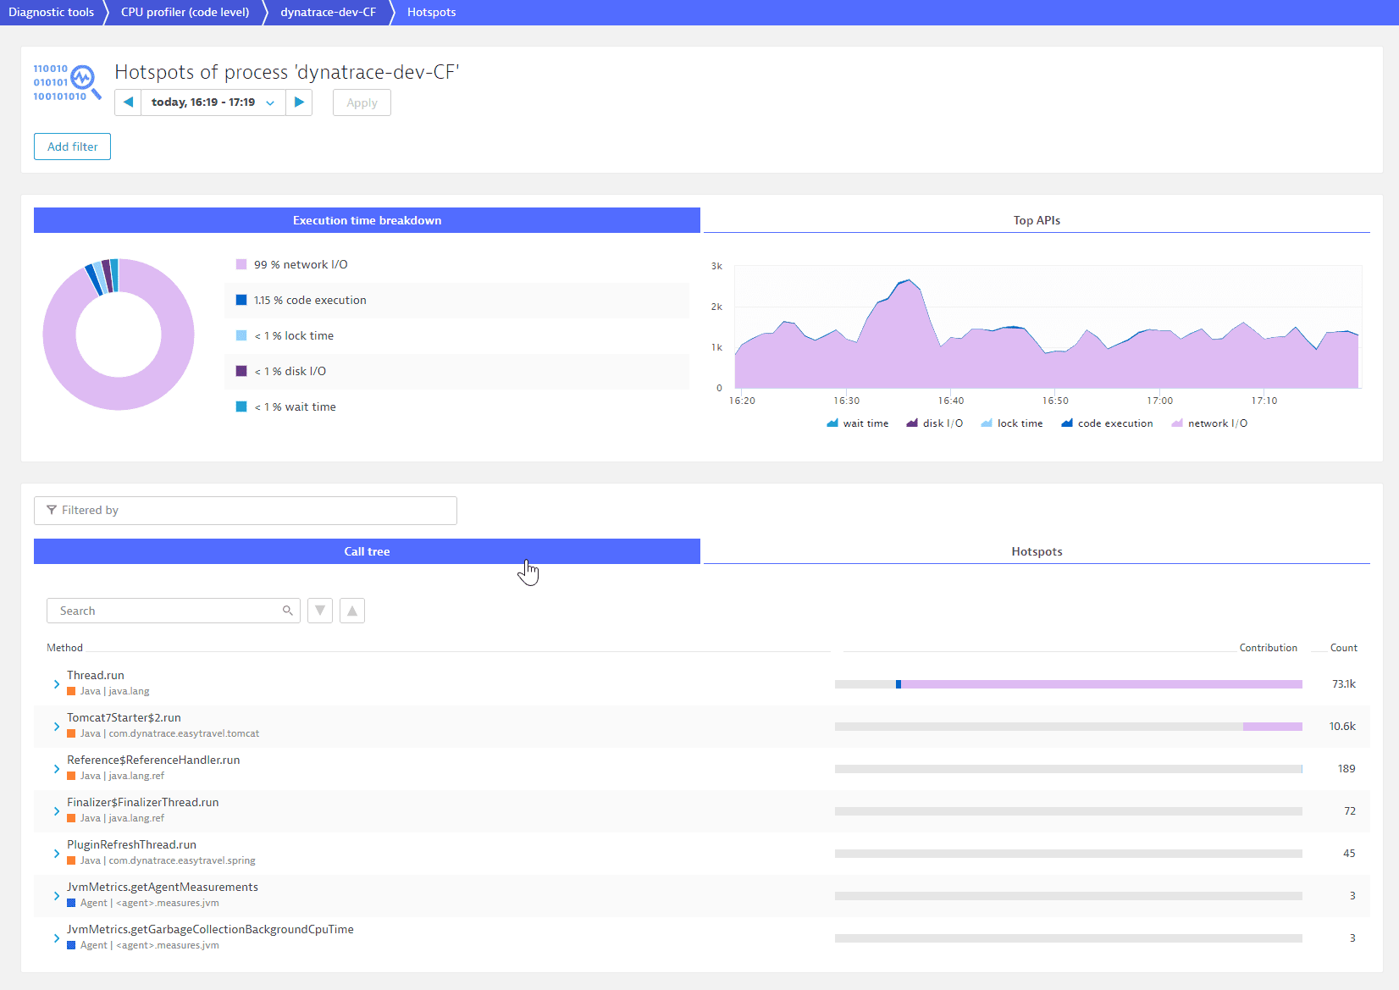Viewport: 1399px width, 990px height.
Task: Select Tomcat7Starter$2.run method name
Action: (x=124, y=717)
